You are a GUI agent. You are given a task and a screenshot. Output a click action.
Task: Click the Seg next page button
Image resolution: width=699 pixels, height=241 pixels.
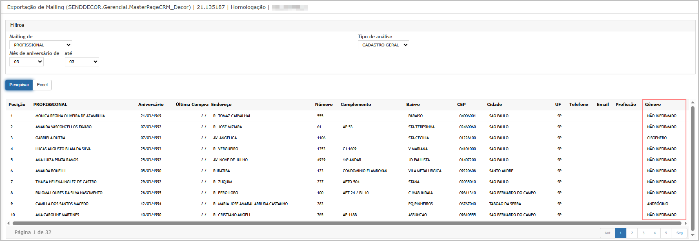679,233
